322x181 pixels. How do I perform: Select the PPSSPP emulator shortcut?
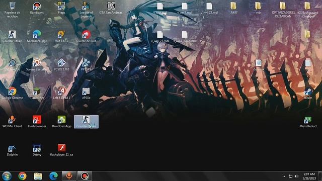86,65
